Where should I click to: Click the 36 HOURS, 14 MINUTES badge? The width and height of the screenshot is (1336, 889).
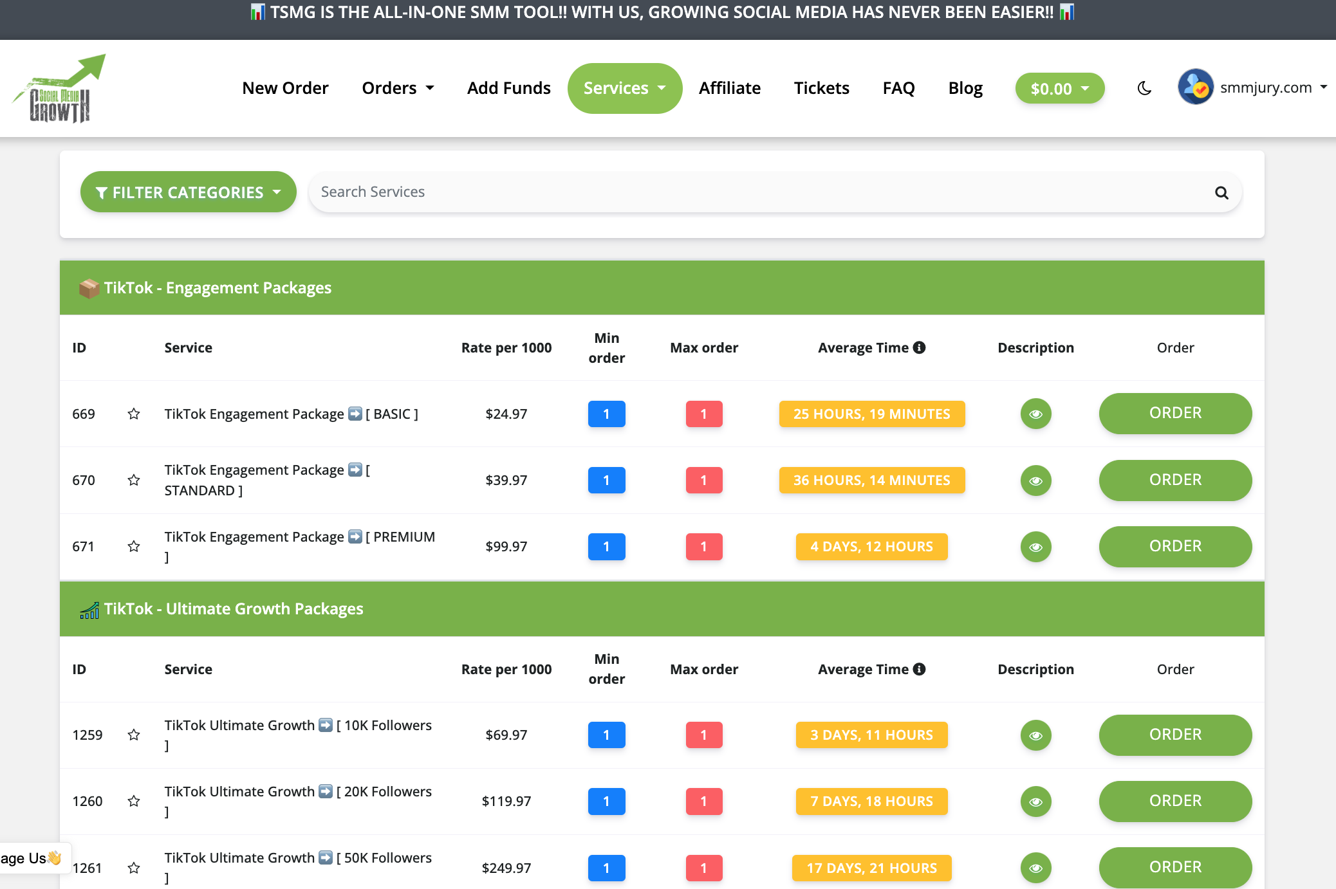click(x=872, y=481)
